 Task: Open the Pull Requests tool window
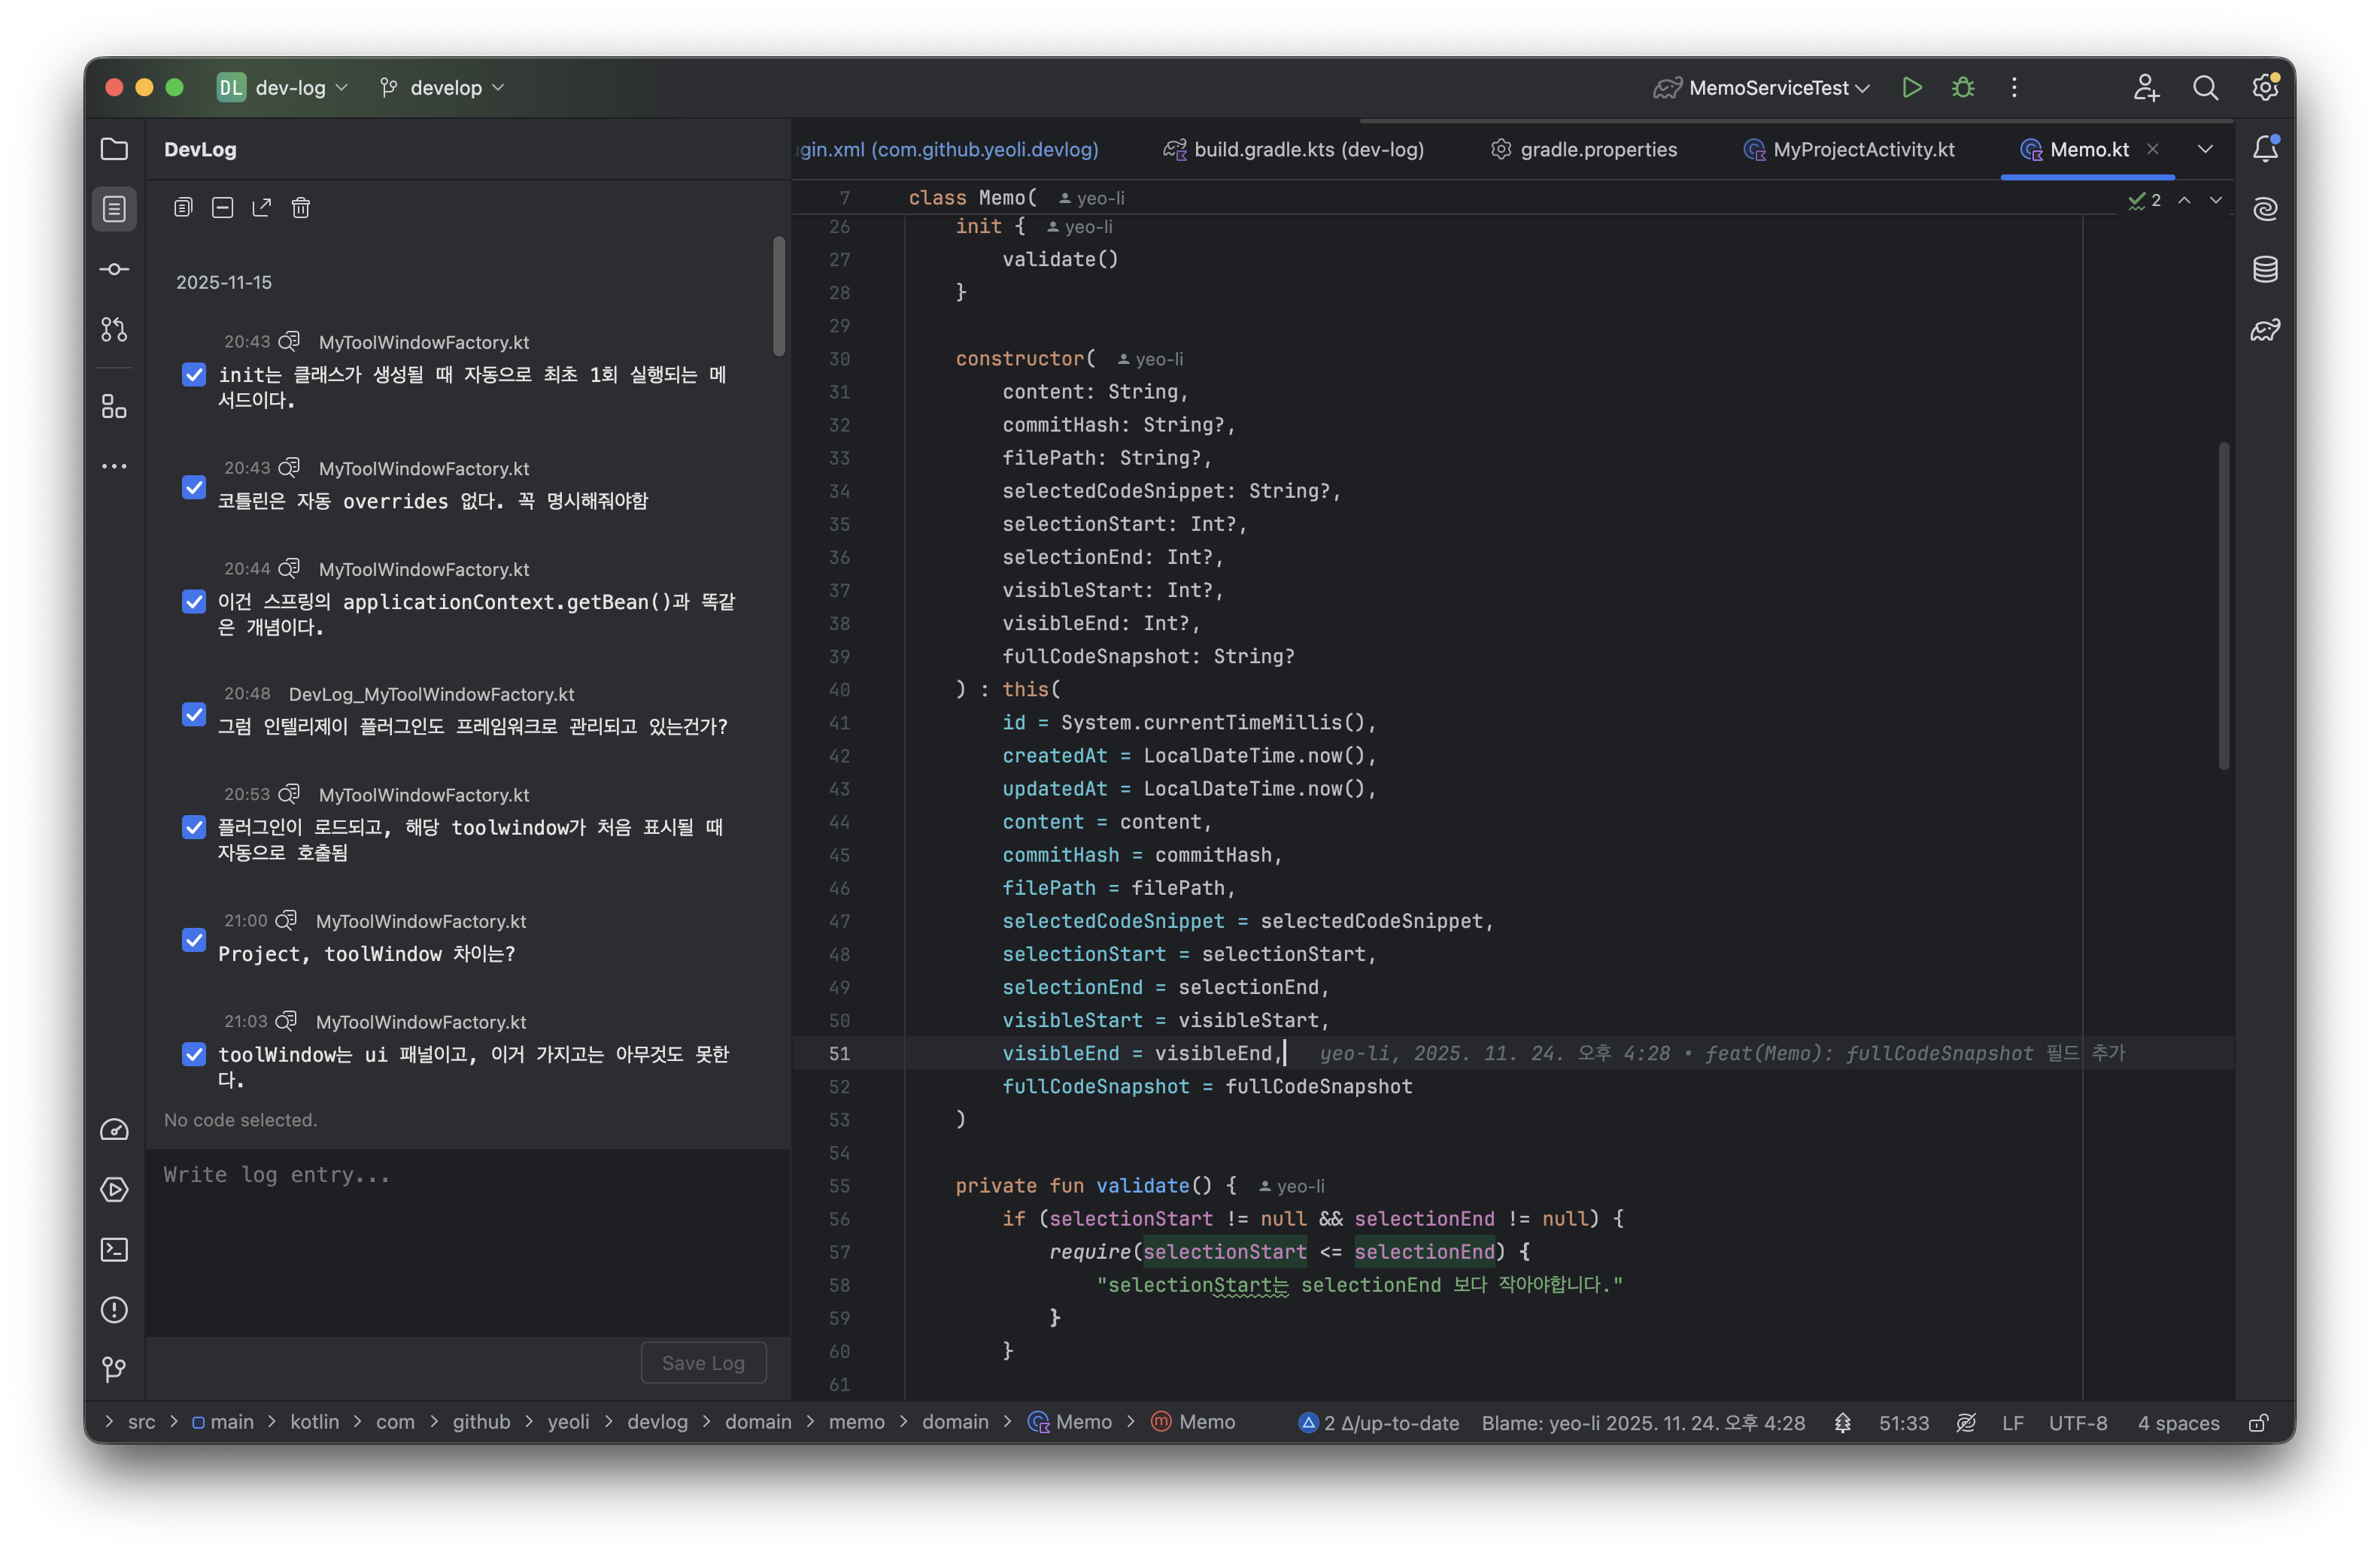click(x=114, y=330)
